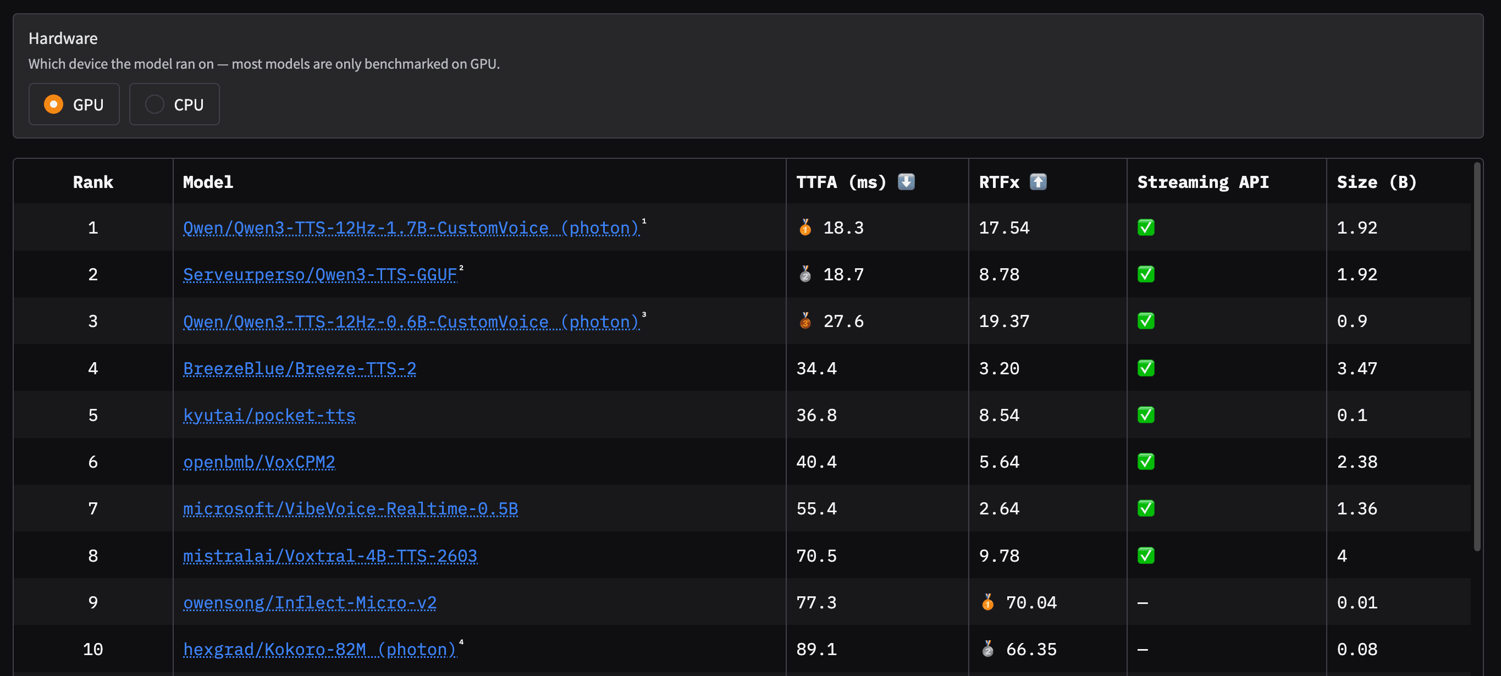Click the streaming checkmark for openbmb/VoxCPM2
Screen dimensions: 1501x676
(x=1146, y=462)
